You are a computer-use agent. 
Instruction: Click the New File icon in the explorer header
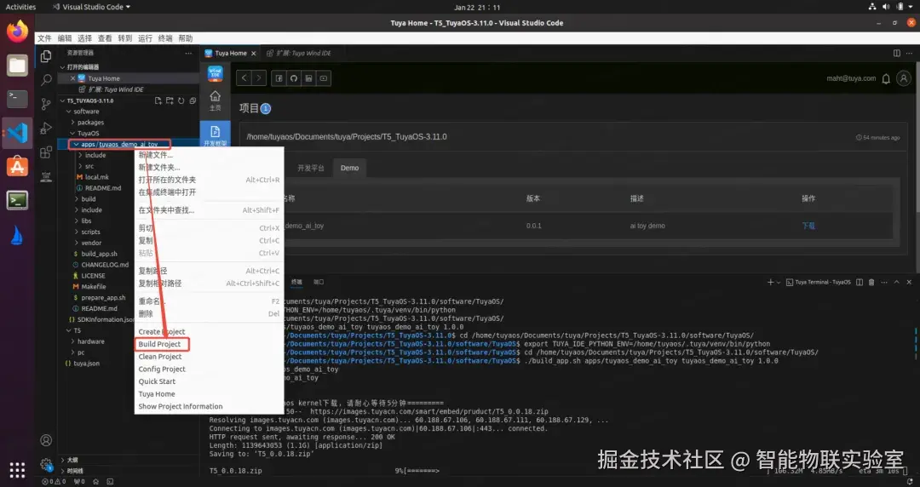(x=158, y=101)
